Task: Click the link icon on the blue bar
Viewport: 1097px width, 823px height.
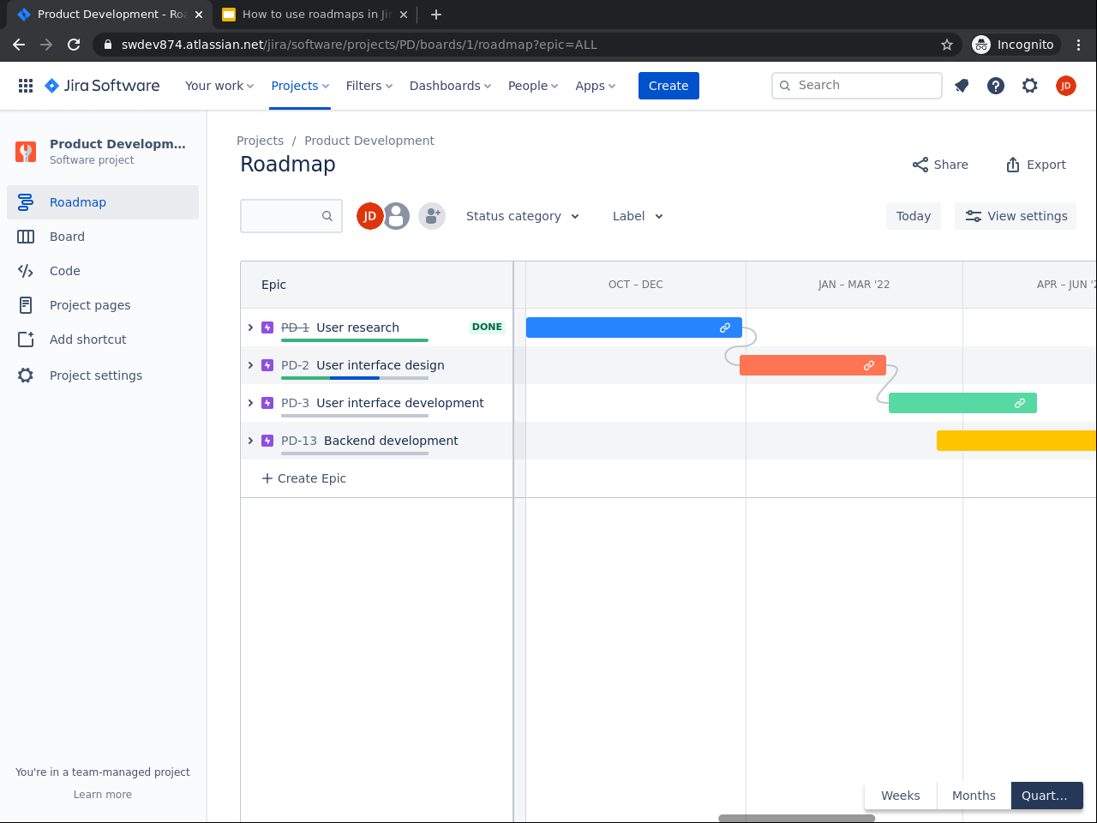Action: pos(725,327)
